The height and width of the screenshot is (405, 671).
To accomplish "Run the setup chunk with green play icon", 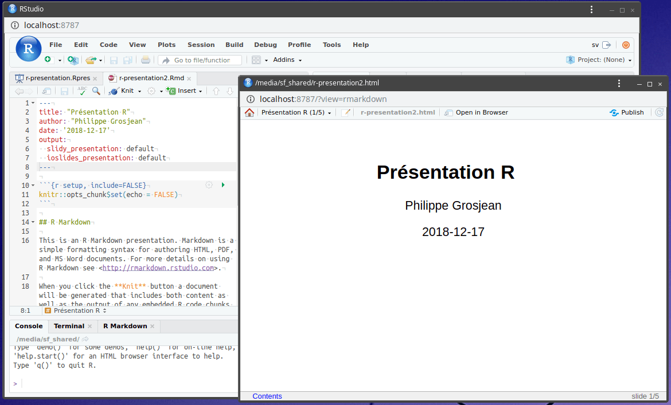I will point(223,185).
